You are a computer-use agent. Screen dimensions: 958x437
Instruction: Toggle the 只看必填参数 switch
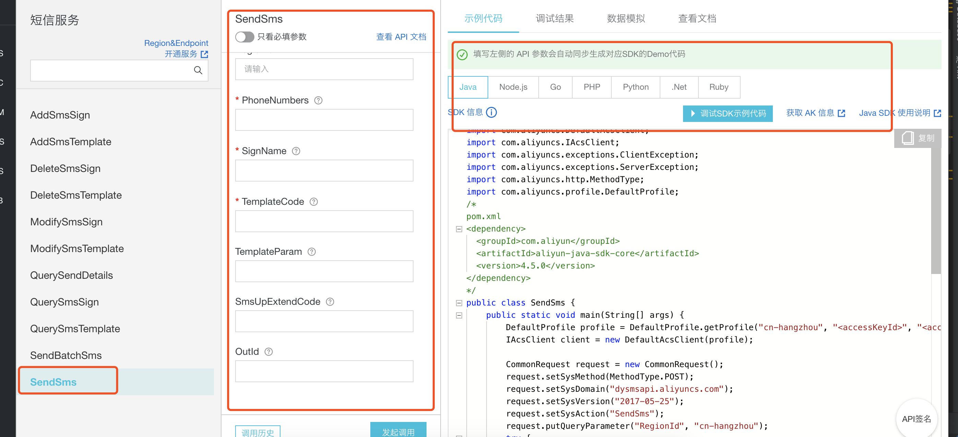tap(244, 37)
